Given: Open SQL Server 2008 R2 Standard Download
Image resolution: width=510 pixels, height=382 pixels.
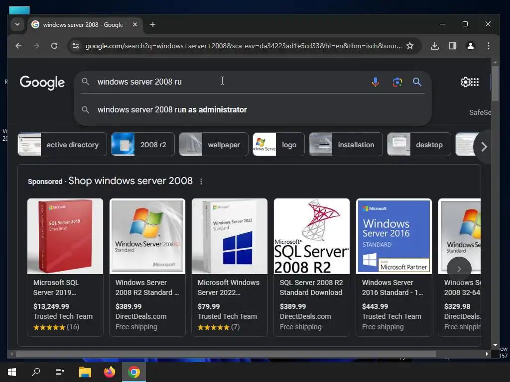Looking at the screenshot, I should pos(311,287).
